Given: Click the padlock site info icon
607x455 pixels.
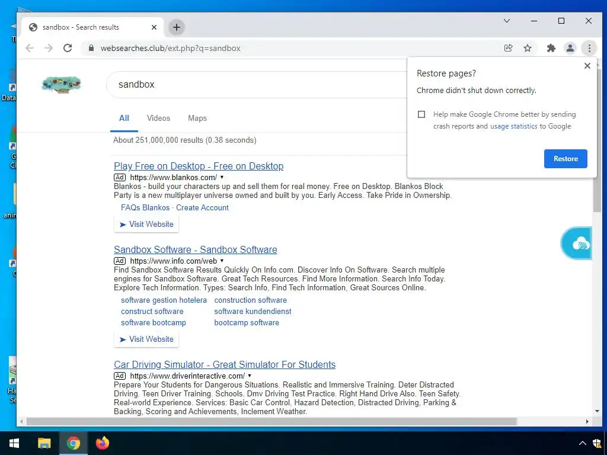Looking at the screenshot, I should coord(91,48).
